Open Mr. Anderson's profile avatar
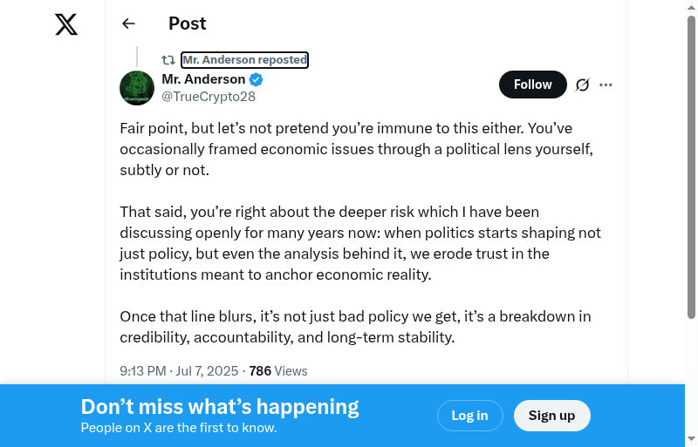Screen dimensions: 698x447 [137, 88]
